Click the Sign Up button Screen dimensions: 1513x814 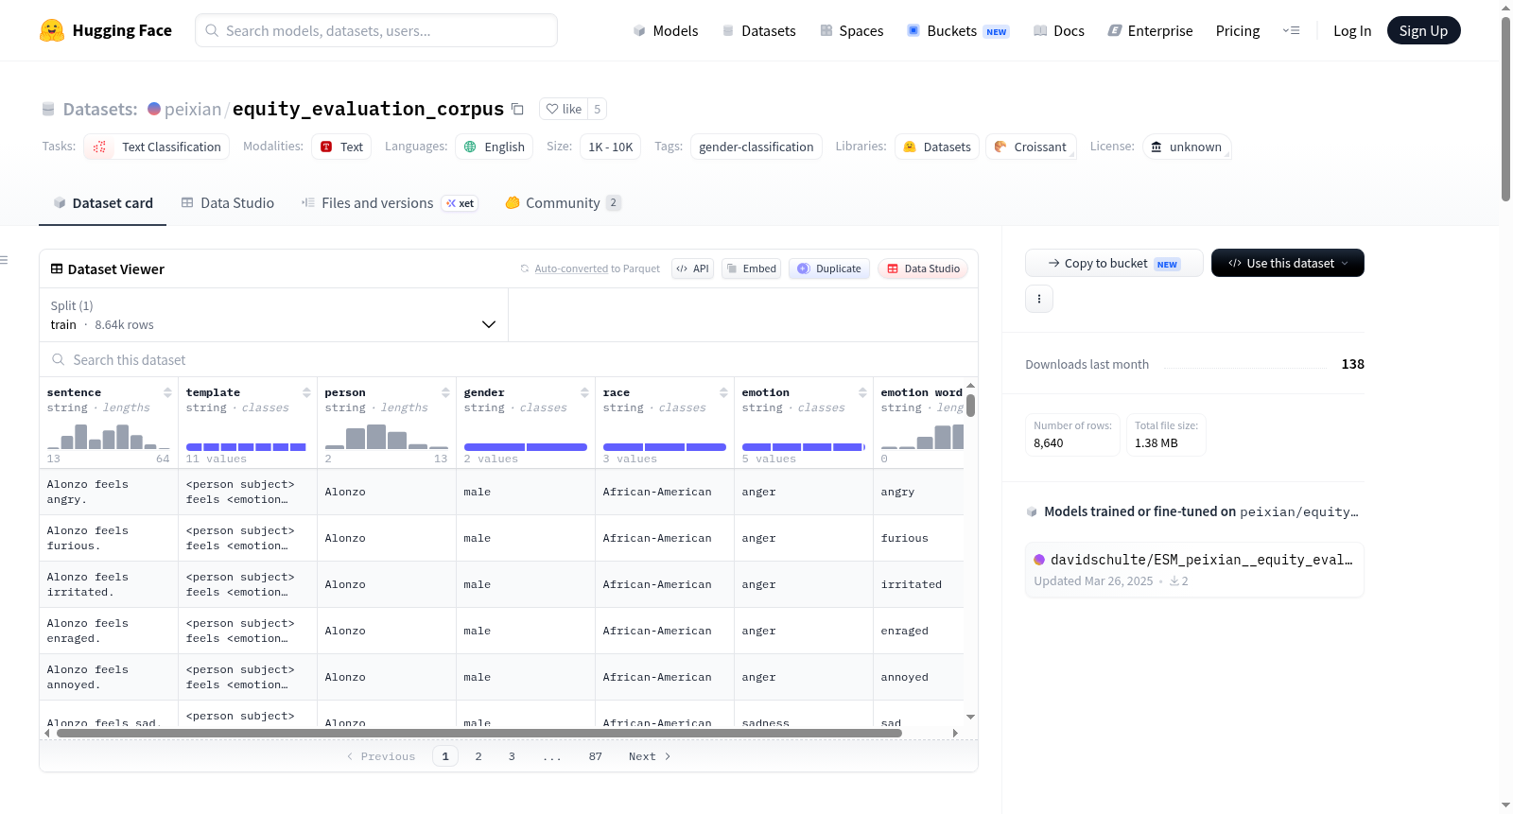1424,31
